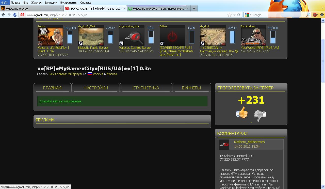
Task: Click the comment date 14.05.2012 18:54
Action: click(x=247, y=146)
